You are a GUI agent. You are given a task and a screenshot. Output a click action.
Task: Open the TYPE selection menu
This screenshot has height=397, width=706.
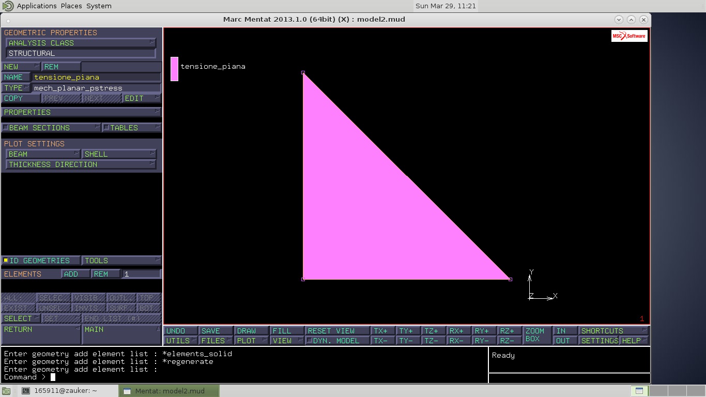coord(16,88)
